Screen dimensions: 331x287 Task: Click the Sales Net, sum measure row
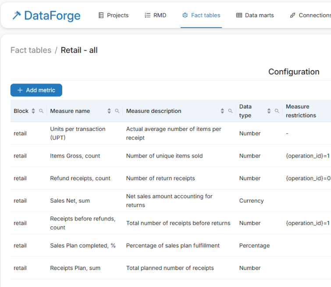(x=70, y=201)
